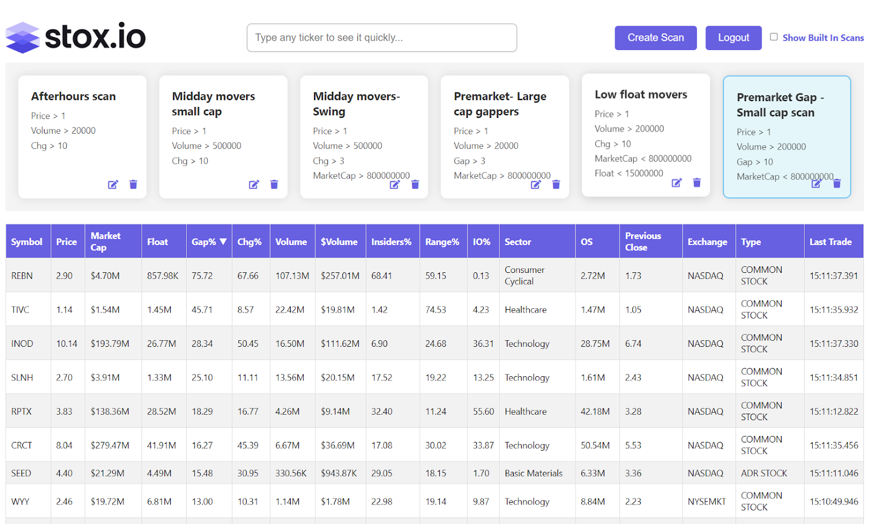Delete the Low float movers scan

click(697, 183)
